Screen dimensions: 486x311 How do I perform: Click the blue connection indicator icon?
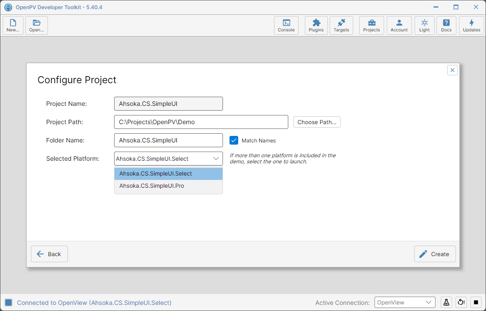pyautogui.click(x=9, y=303)
